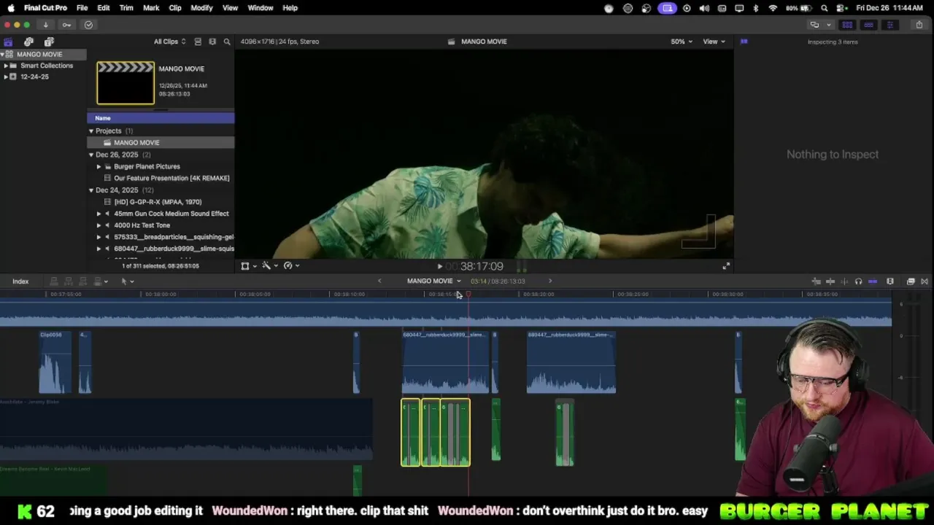Open the Mark menu

tap(151, 8)
